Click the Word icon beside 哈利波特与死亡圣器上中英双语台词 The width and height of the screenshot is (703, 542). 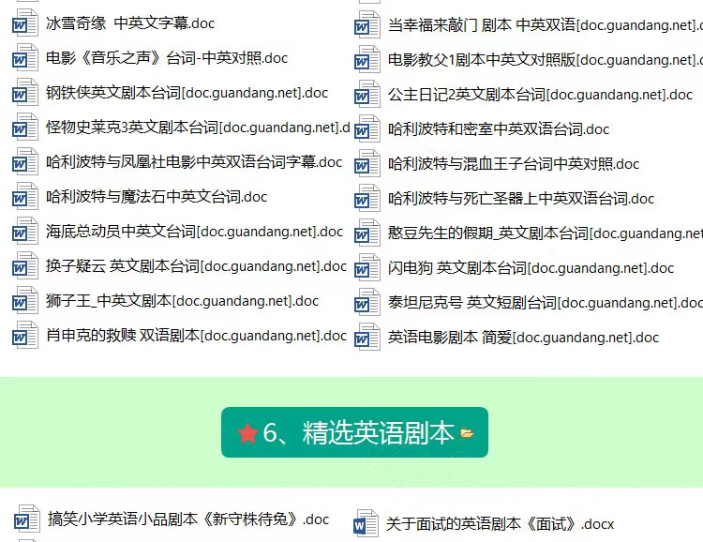tap(367, 198)
